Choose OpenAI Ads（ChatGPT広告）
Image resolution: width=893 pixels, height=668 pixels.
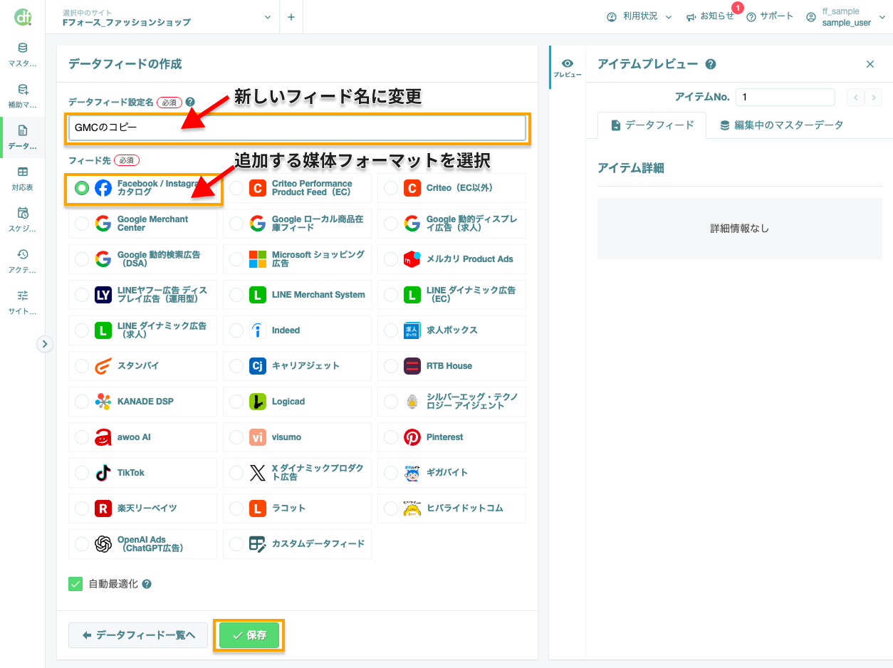[x=143, y=544]
